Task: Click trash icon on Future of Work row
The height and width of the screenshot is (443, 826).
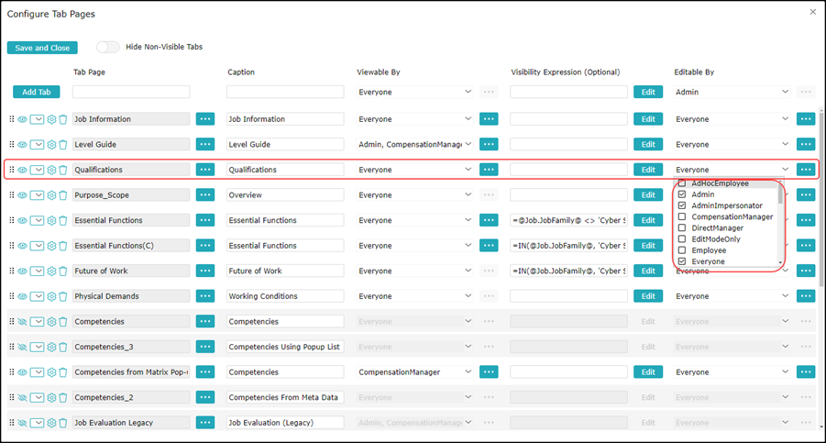Action: 63,271
